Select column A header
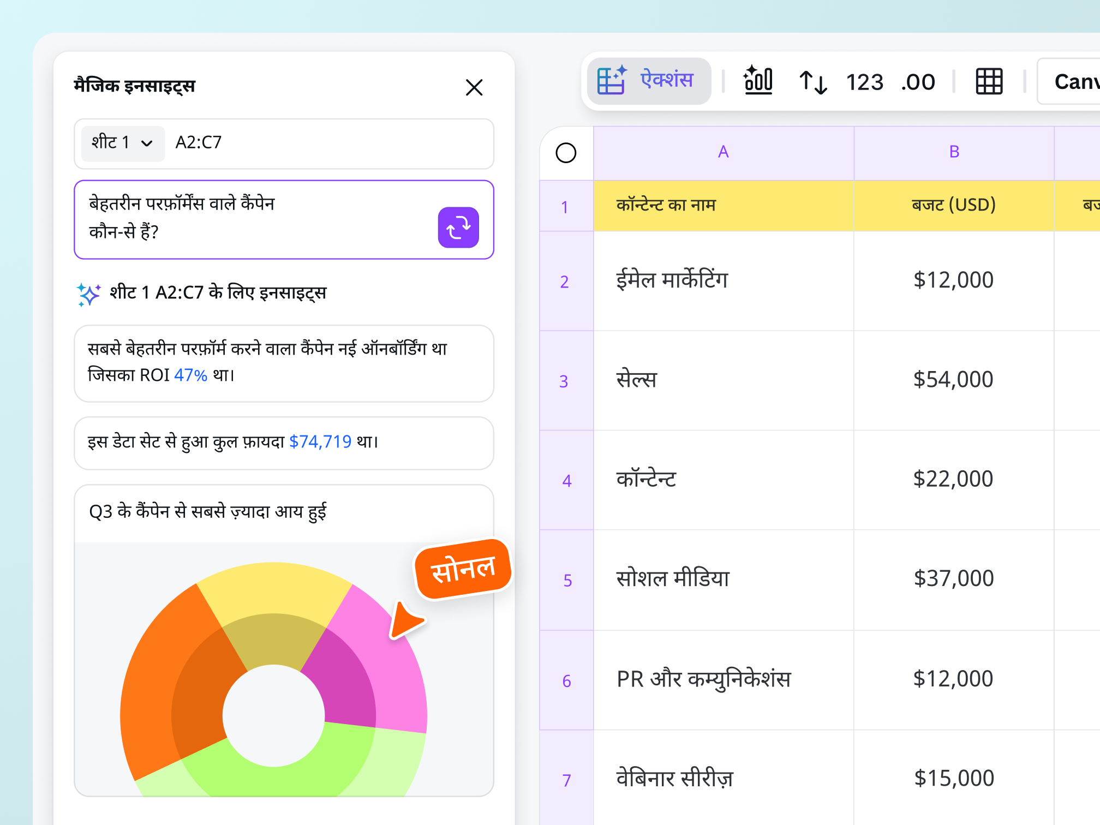 [x=724, y=153]
